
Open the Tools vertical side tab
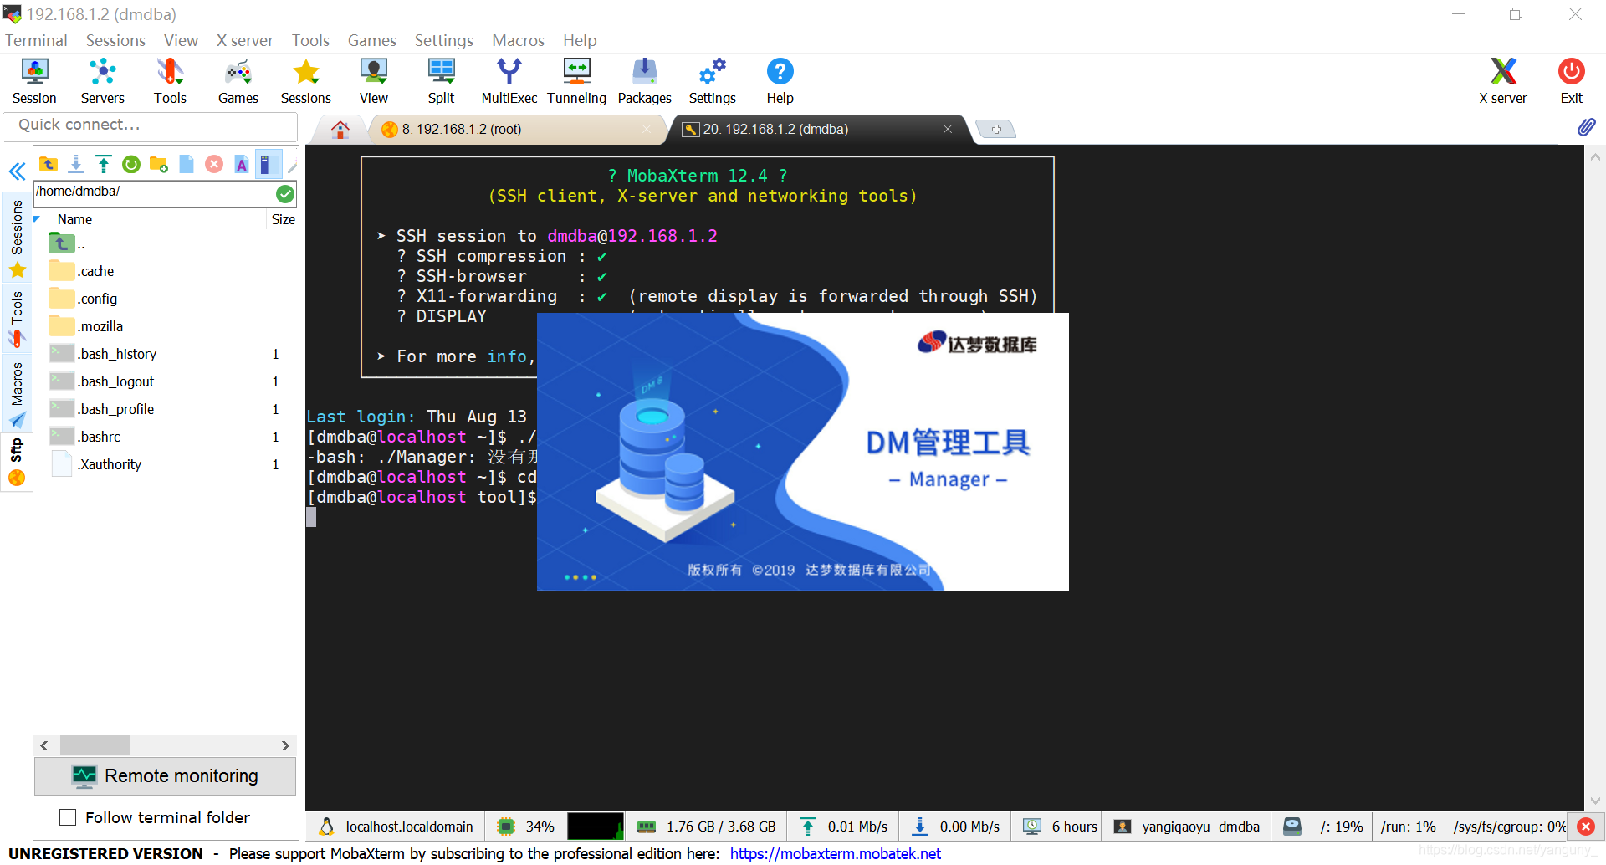(x=17, y=318)
